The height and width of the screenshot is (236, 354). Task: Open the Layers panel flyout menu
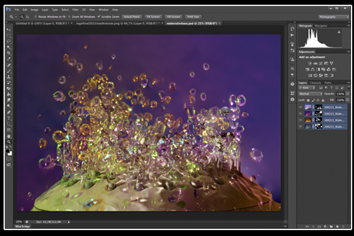(348, 83)
